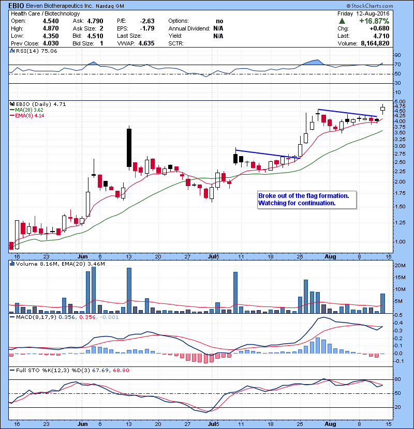This screenshot has height=429, width=414.
Task: Click the Bid price 4.510
Action: [x=95, y=36]
